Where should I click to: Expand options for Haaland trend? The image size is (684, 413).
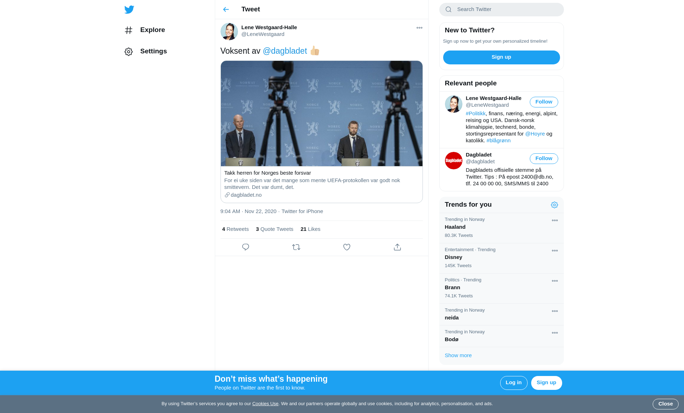click(555, 221)
